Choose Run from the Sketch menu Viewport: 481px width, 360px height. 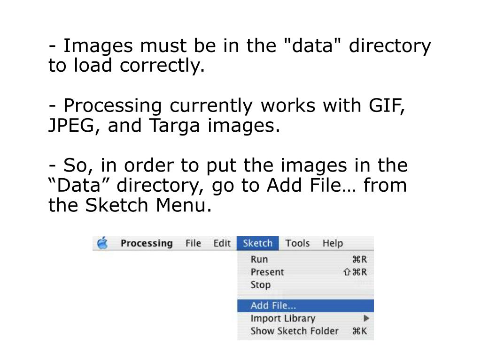tap(305, 259)
